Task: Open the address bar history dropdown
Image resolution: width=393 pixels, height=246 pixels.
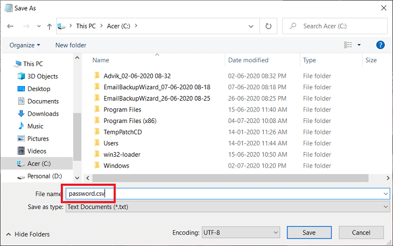Action: click(x=251, y=26)
